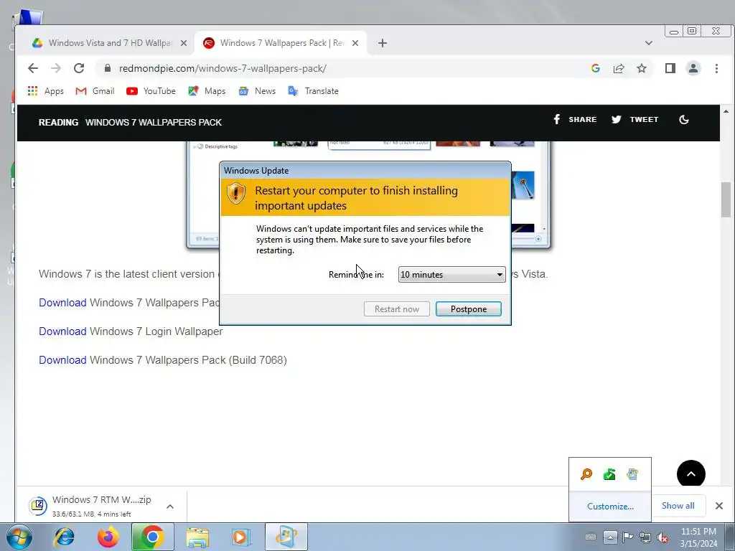Click Show all downloads

click(x=678, y=506)
